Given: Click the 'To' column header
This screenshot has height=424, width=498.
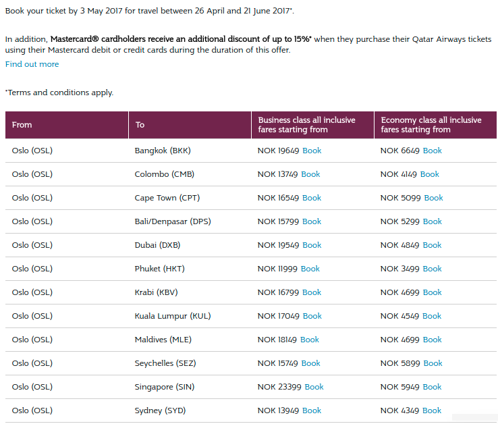Looking at the screenshot, I should click(x=140, y=125).
